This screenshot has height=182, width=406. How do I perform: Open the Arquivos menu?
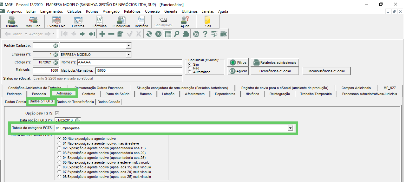[x=14, y=11]
